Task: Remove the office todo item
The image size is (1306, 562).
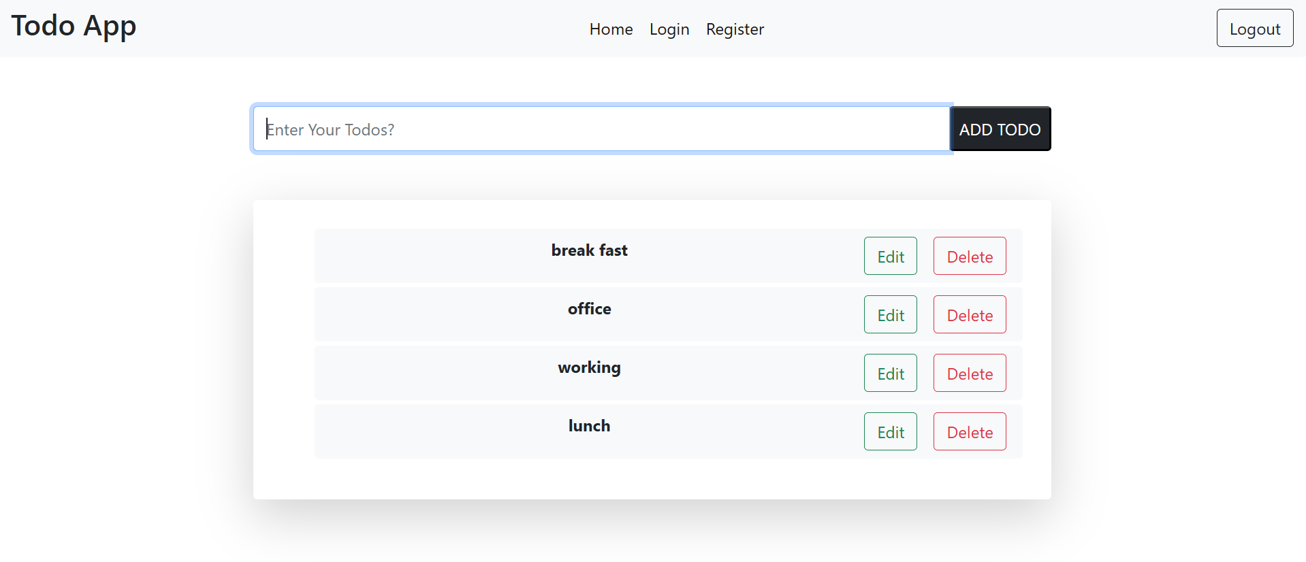Action: 969,315
